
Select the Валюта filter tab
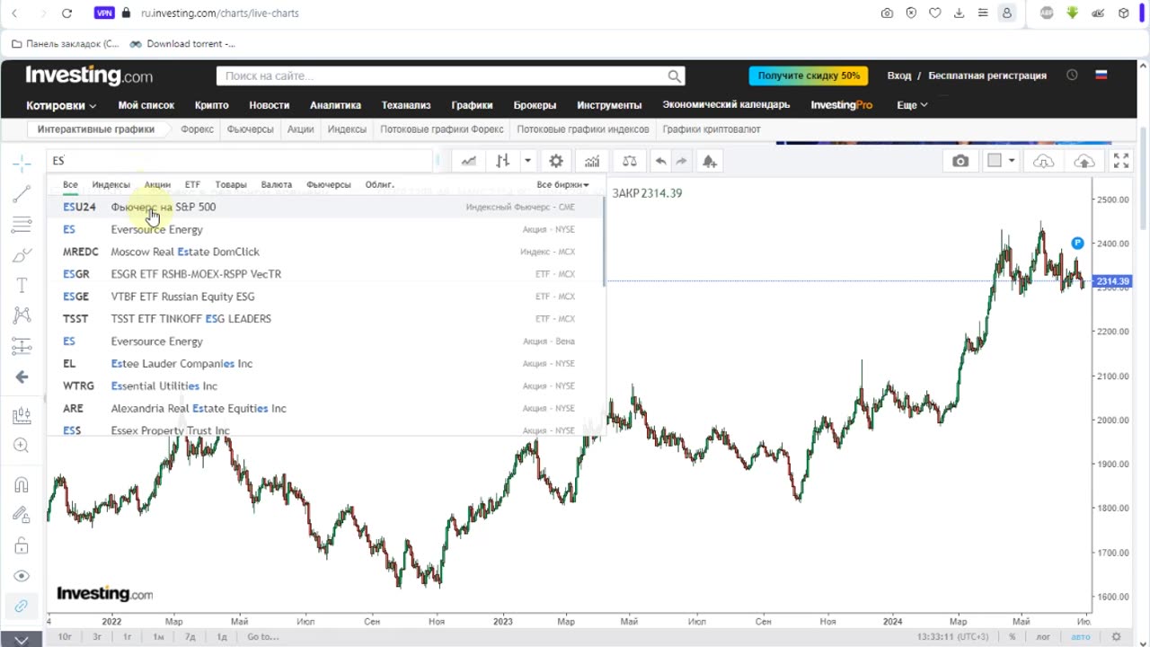click(276, 184)
